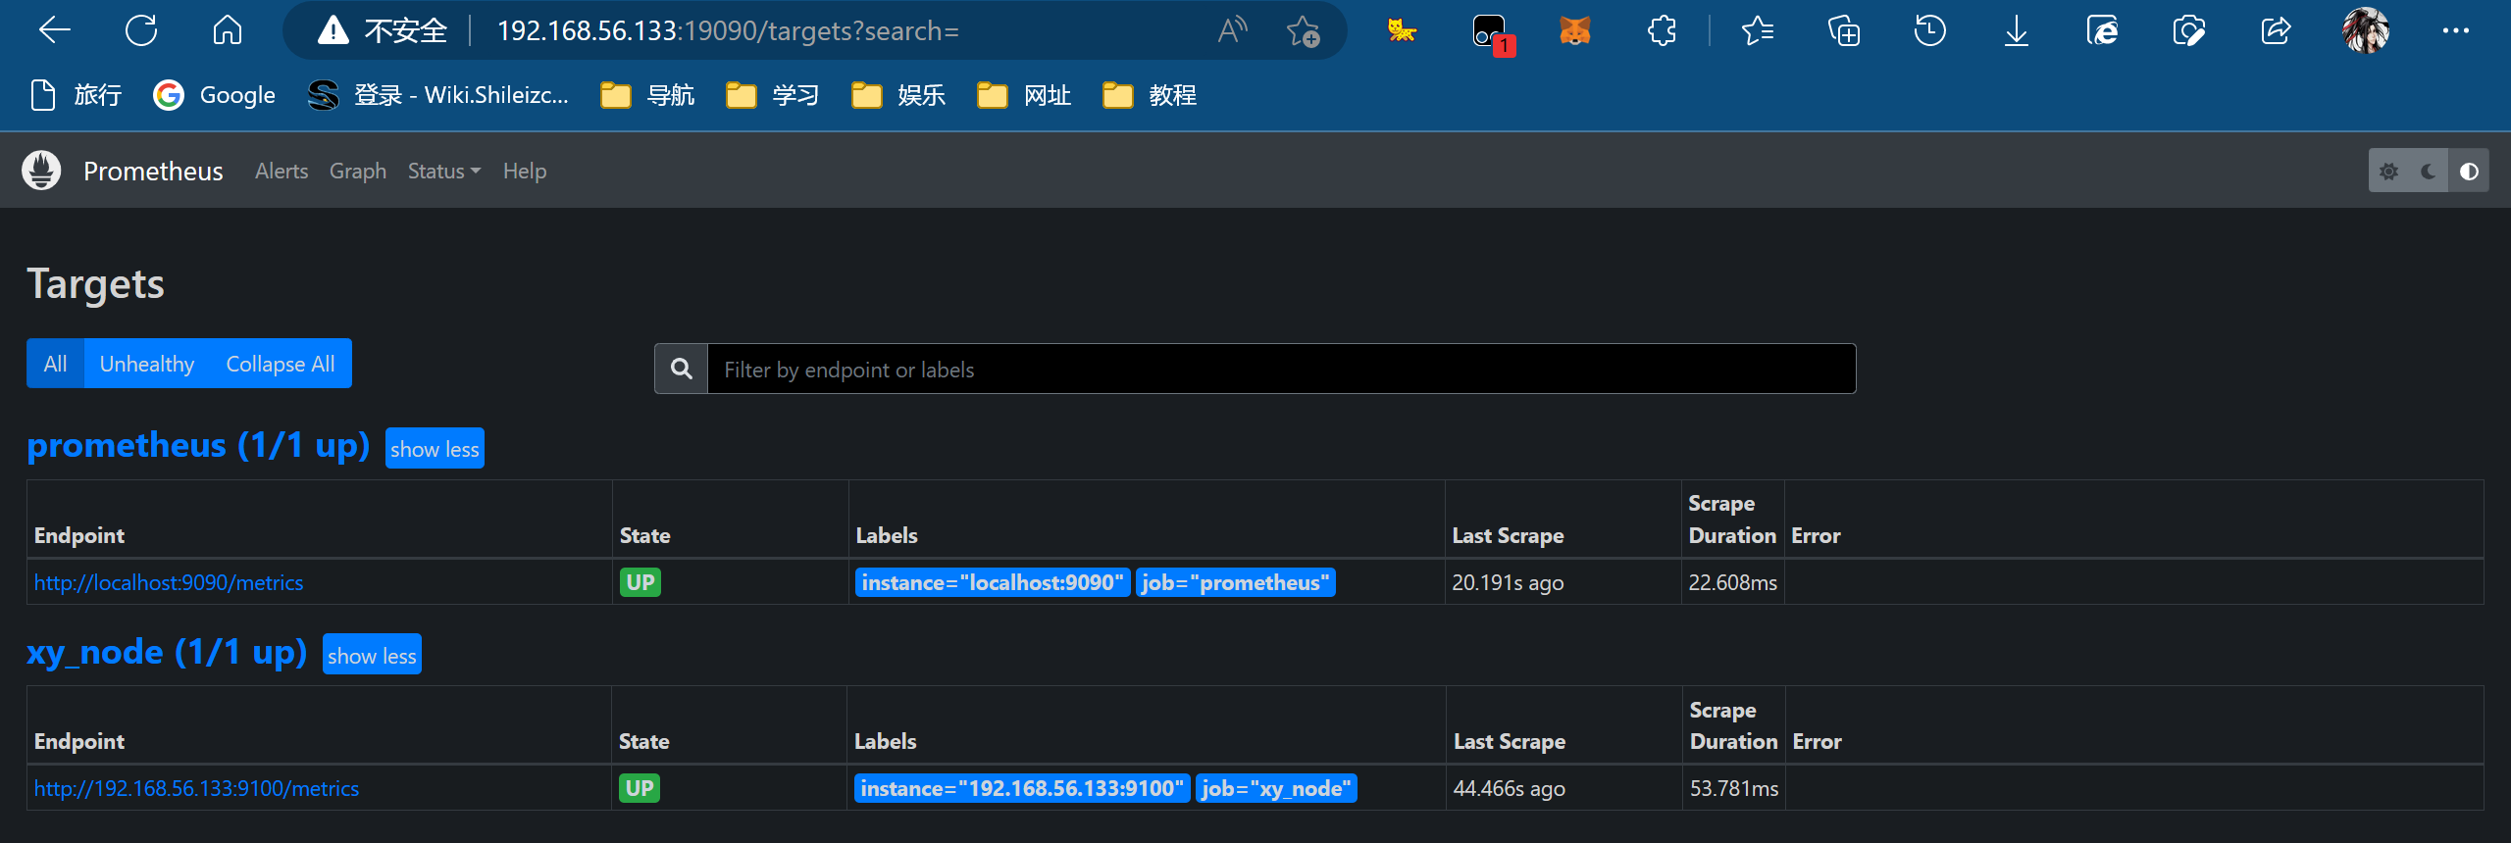Open the Extensions puzzle icon

point(1661,31)
